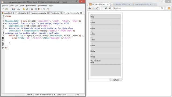The width and height of the screenshot is (172, 97).
Task: Close the cargamensajes.php tab
Action: click(x=81, y=13)
